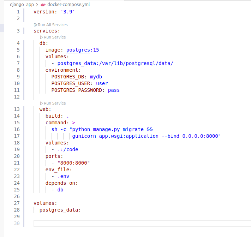Viewport: 251px width, 237px height.
Task: Select the django_app breadcrumb folder
Action: (22, 5)
